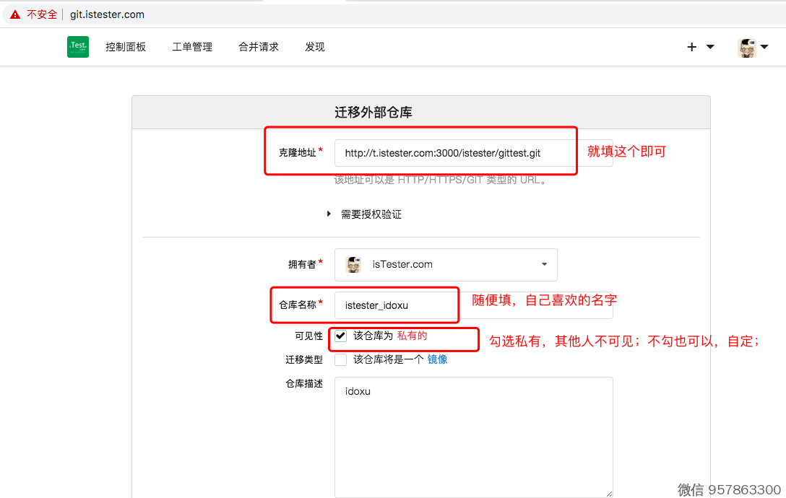Click the red insecure-site warning icon
Viewport: 786px width, 498px height.
[x=15, y=14]
